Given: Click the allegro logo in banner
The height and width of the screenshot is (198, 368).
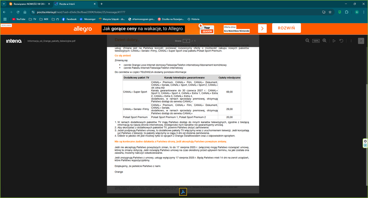Looking at the screenshot, I should click(x=83, y=29).
